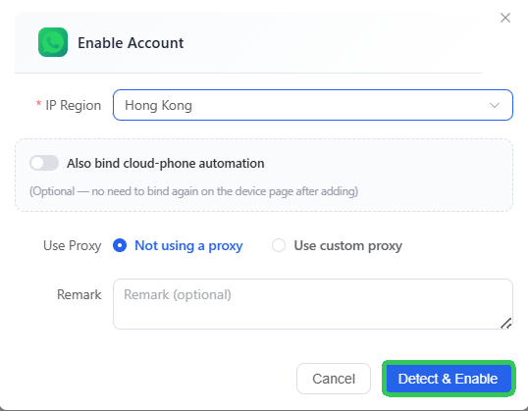Click the Also bind cloud-phone automation label
Viewport: 528px width, 411px height.
tap(165, 164)
